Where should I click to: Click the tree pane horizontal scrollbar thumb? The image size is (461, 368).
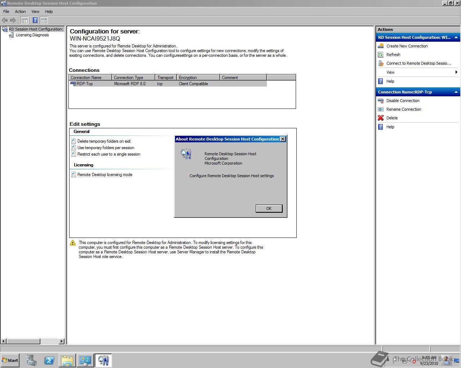[23, 341]
